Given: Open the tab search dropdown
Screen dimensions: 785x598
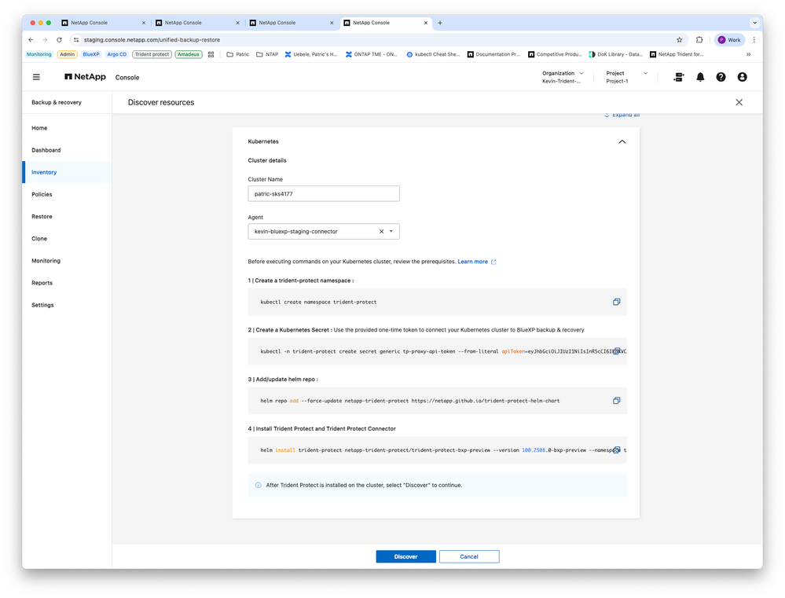Looking at the screenshot, I should [x=754, y=23].
